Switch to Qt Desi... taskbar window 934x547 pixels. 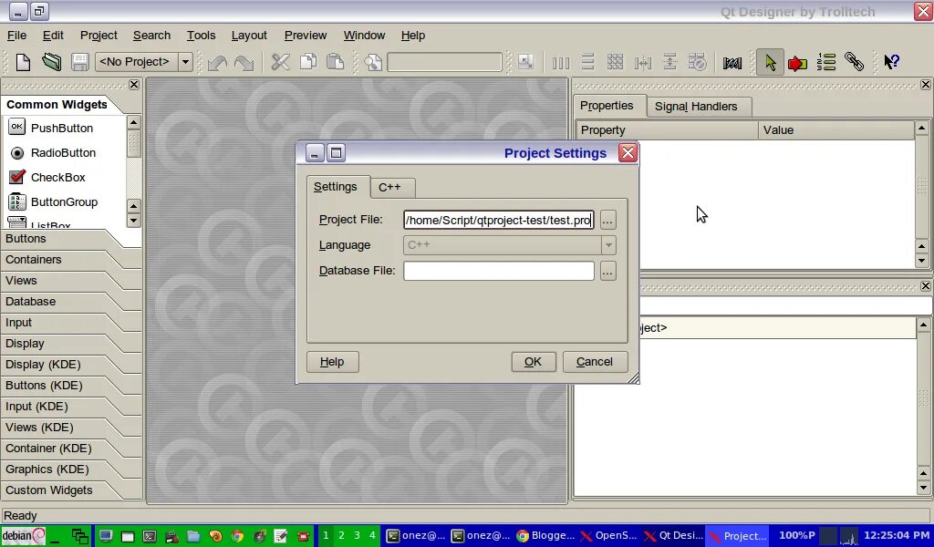(x=674, y=536)
